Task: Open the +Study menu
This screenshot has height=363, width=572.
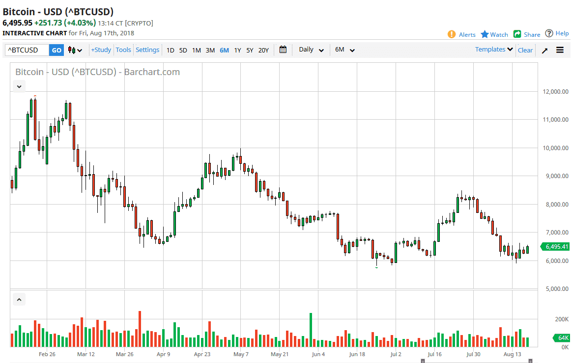Action: [x=101, y=50]
